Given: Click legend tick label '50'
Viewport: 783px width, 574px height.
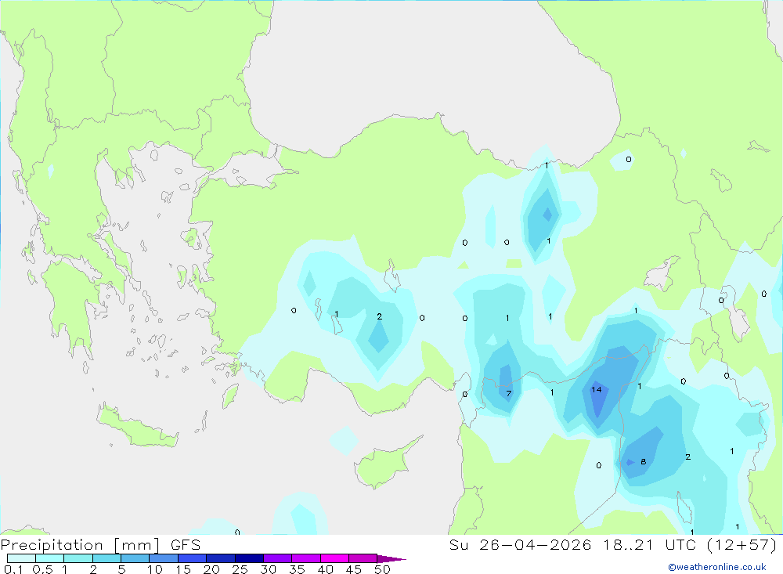Looking at the screenshot, I should tap(382, 569).
